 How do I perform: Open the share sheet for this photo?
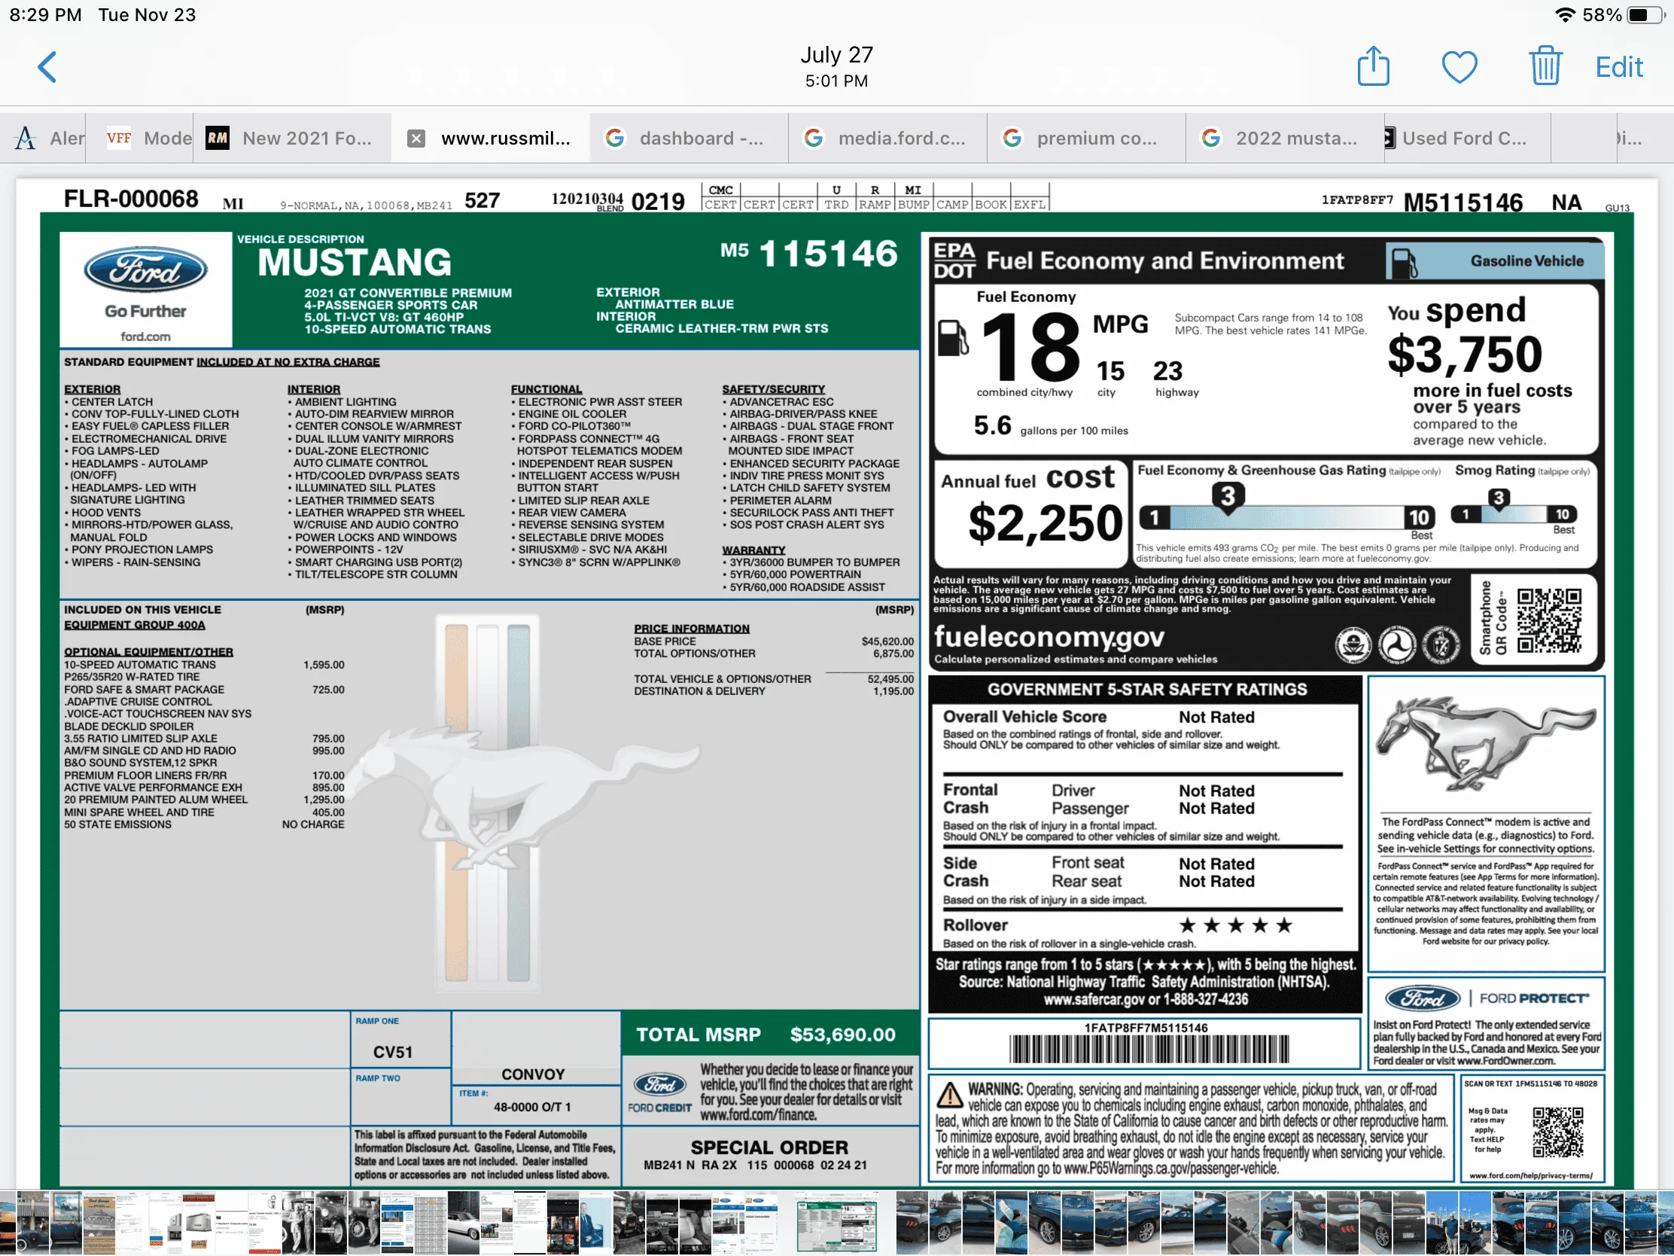(x=1373, y=66)
